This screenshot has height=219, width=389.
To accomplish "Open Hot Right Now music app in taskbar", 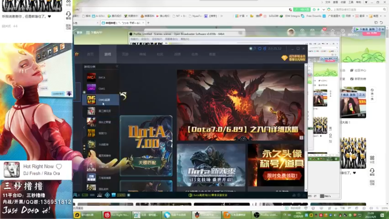I will pyautogui.click(x=117, y=215).
